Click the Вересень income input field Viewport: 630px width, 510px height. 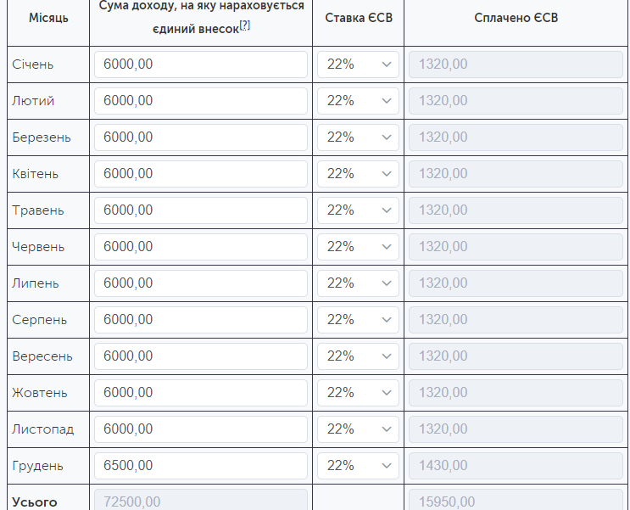pos(200,356)
